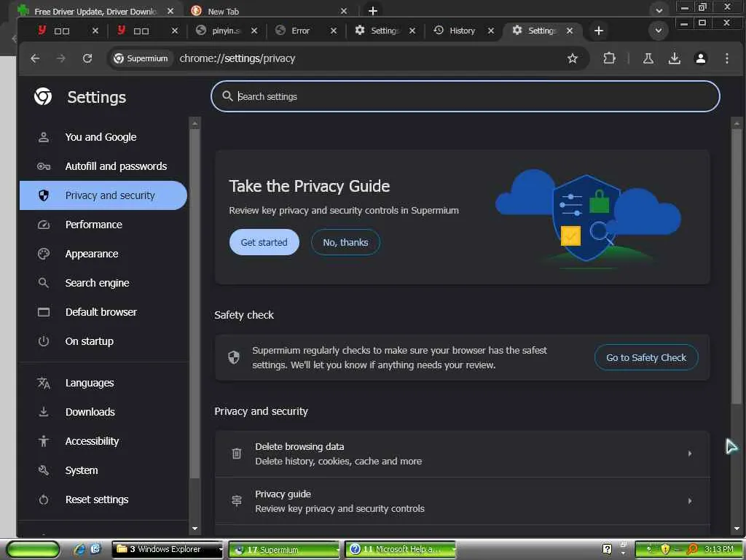This screenshot has width=746, height=560.
Task: Open the three-dot browser menu
Action: 727,58
